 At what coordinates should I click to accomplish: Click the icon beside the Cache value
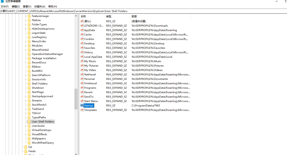[x=82, y=34]
